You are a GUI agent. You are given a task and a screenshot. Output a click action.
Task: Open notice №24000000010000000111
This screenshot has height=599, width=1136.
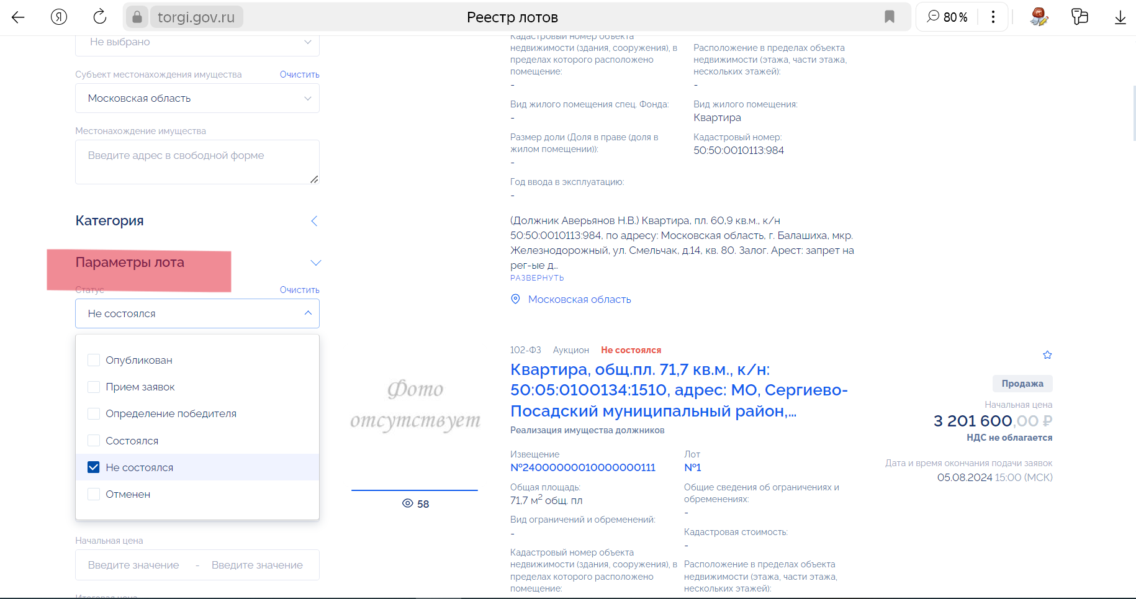point(583,467)
